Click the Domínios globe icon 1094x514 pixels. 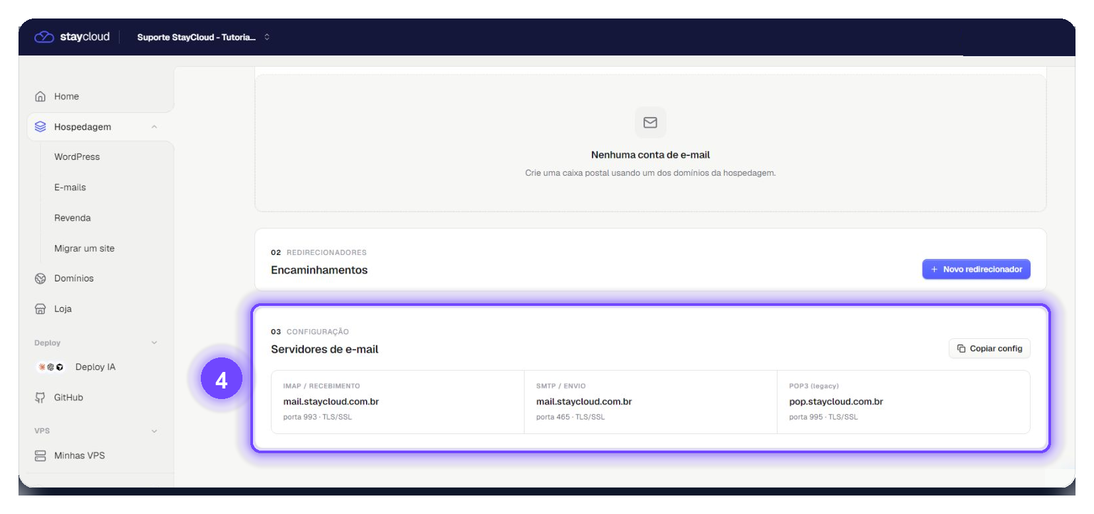(x=40, y=279)
